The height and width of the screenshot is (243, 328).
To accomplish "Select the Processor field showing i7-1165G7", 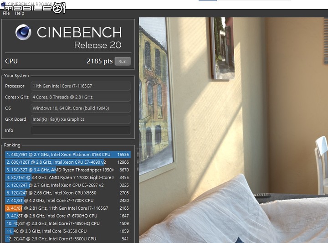I will click(81, 86).
